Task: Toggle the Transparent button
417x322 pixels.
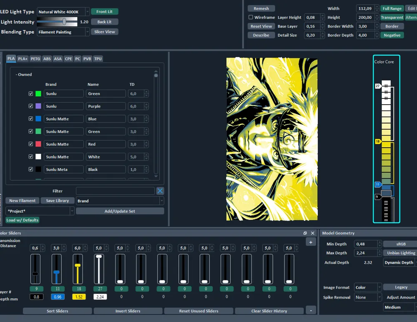Action: [x=392, y=17]
